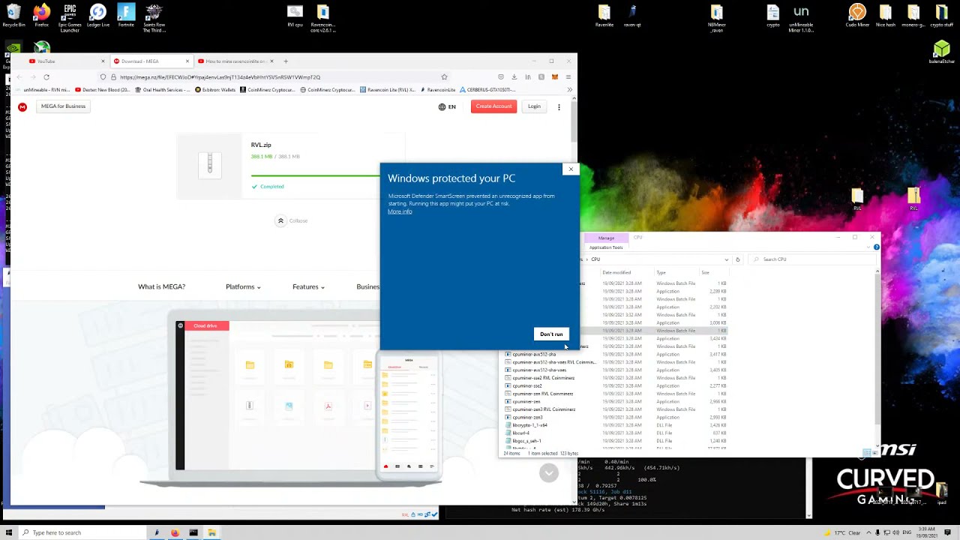The image size is (960, 540).
Task: Open the What is MEGA? menu item
Action: coord(161,286)
